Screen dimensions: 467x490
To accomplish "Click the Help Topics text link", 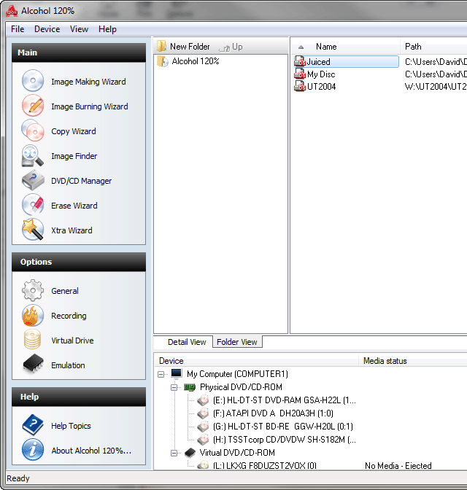I will pyautogui.click(x=71, y=426).
